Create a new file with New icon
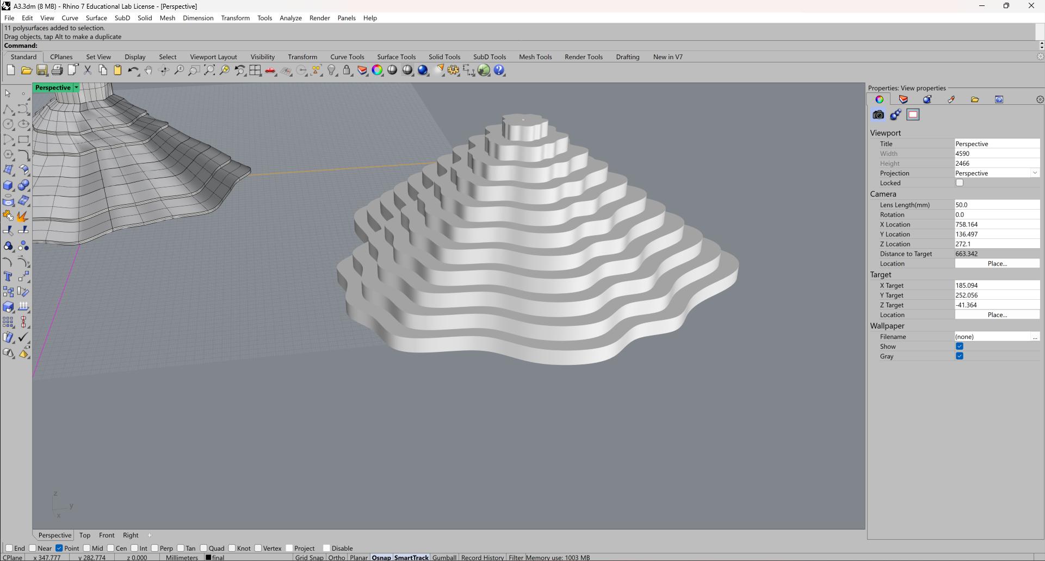 point(11,70)
